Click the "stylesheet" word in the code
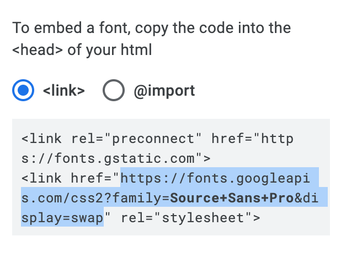 coord(203,218)
